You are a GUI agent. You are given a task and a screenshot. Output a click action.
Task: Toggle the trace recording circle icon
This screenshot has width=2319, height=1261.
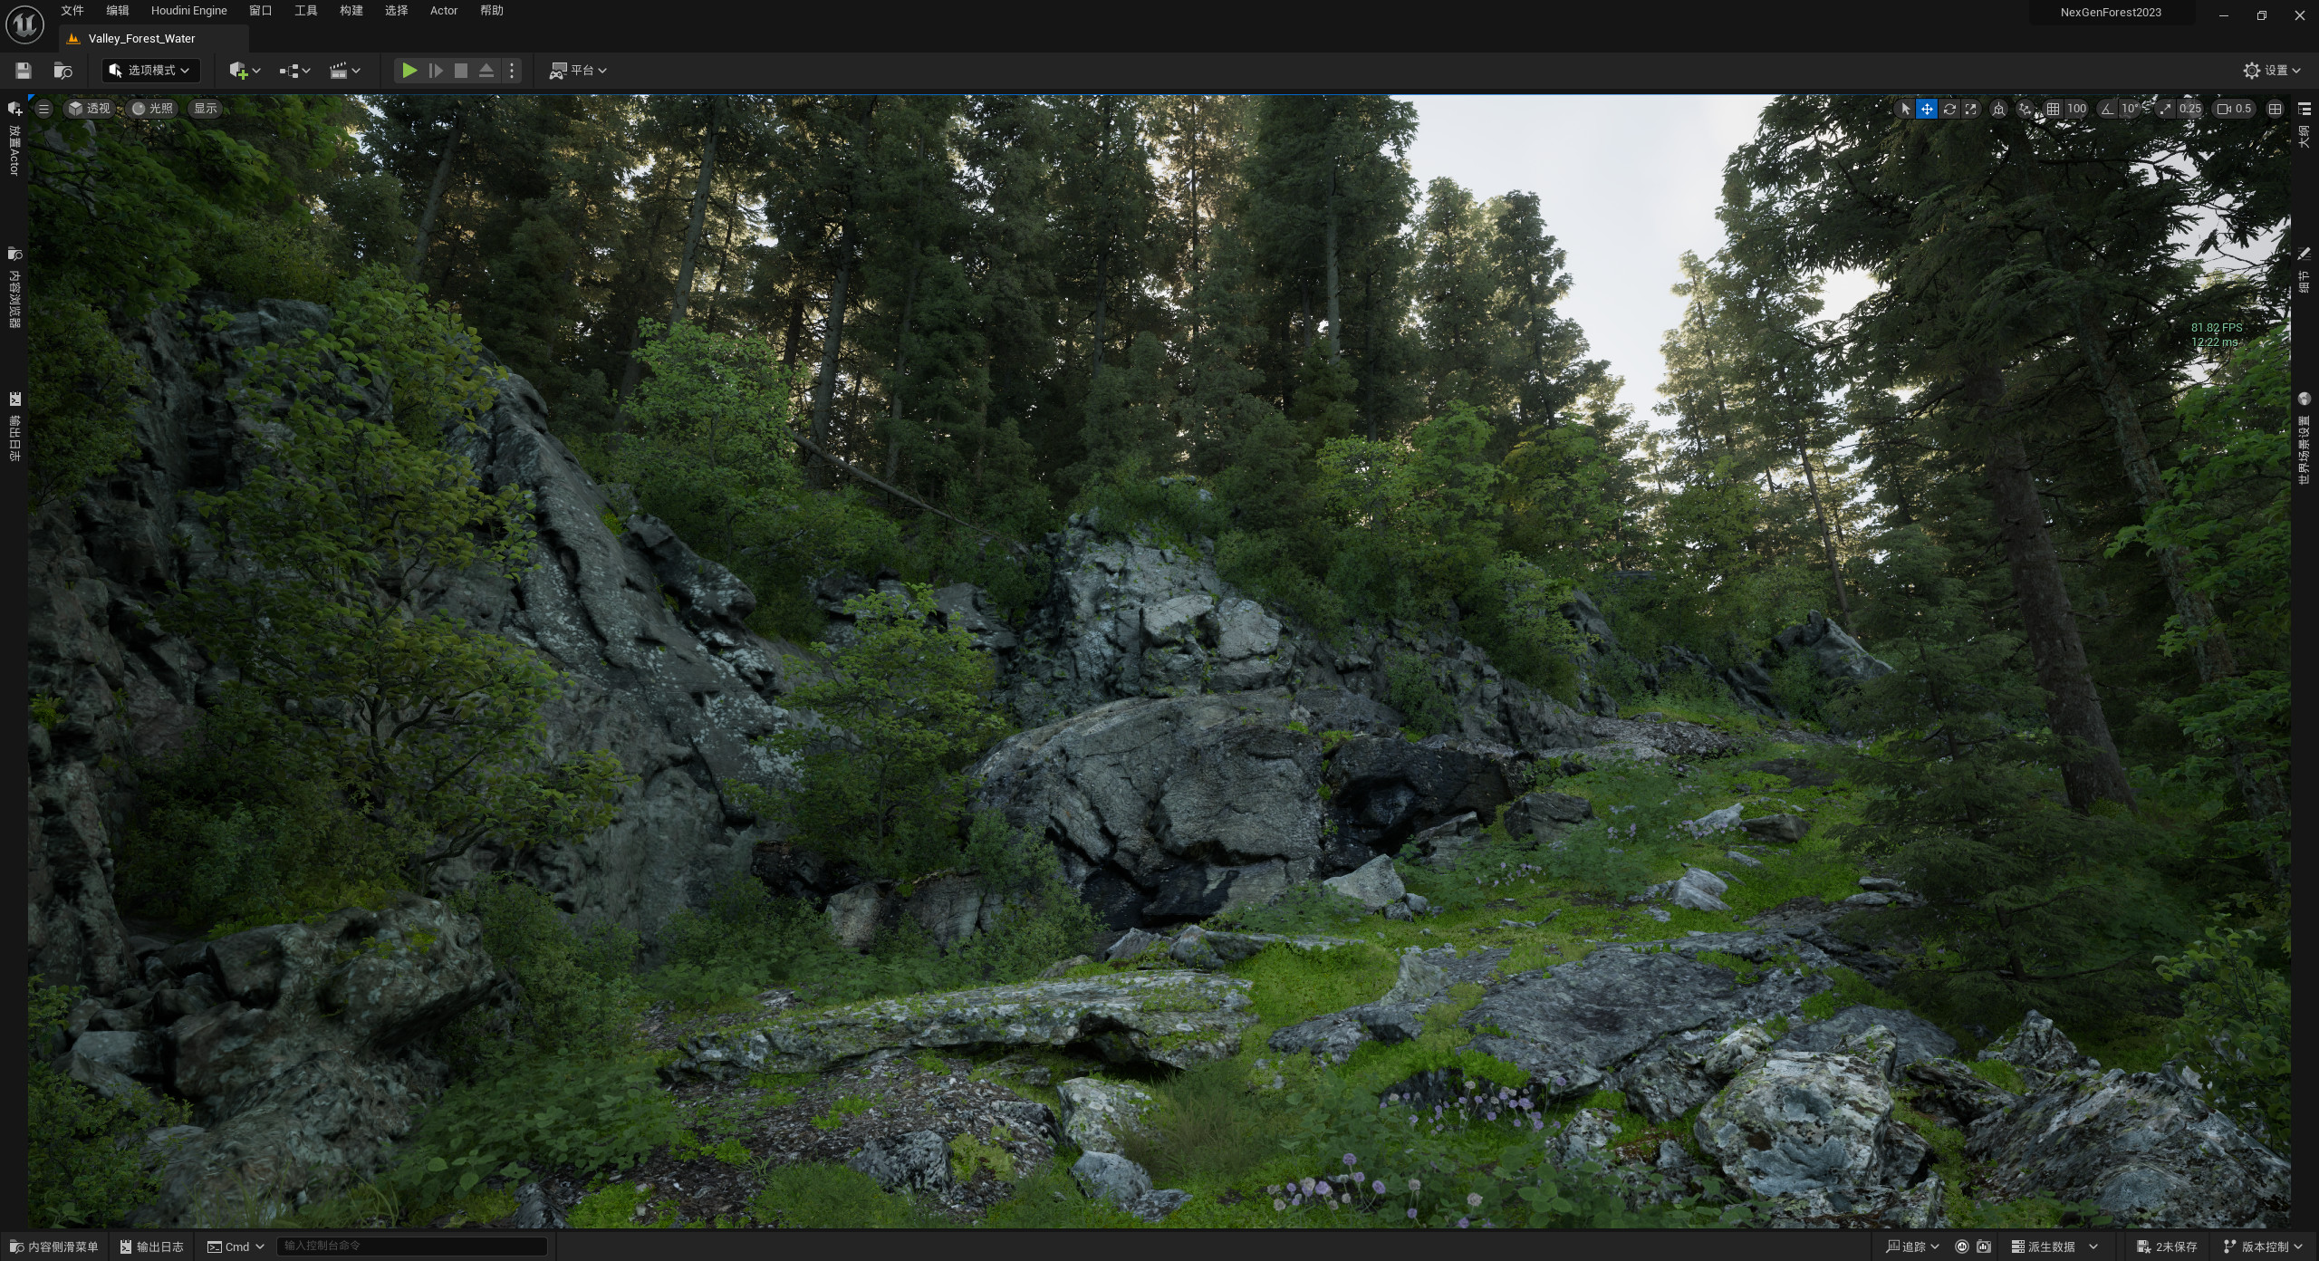point(1961,1247)
